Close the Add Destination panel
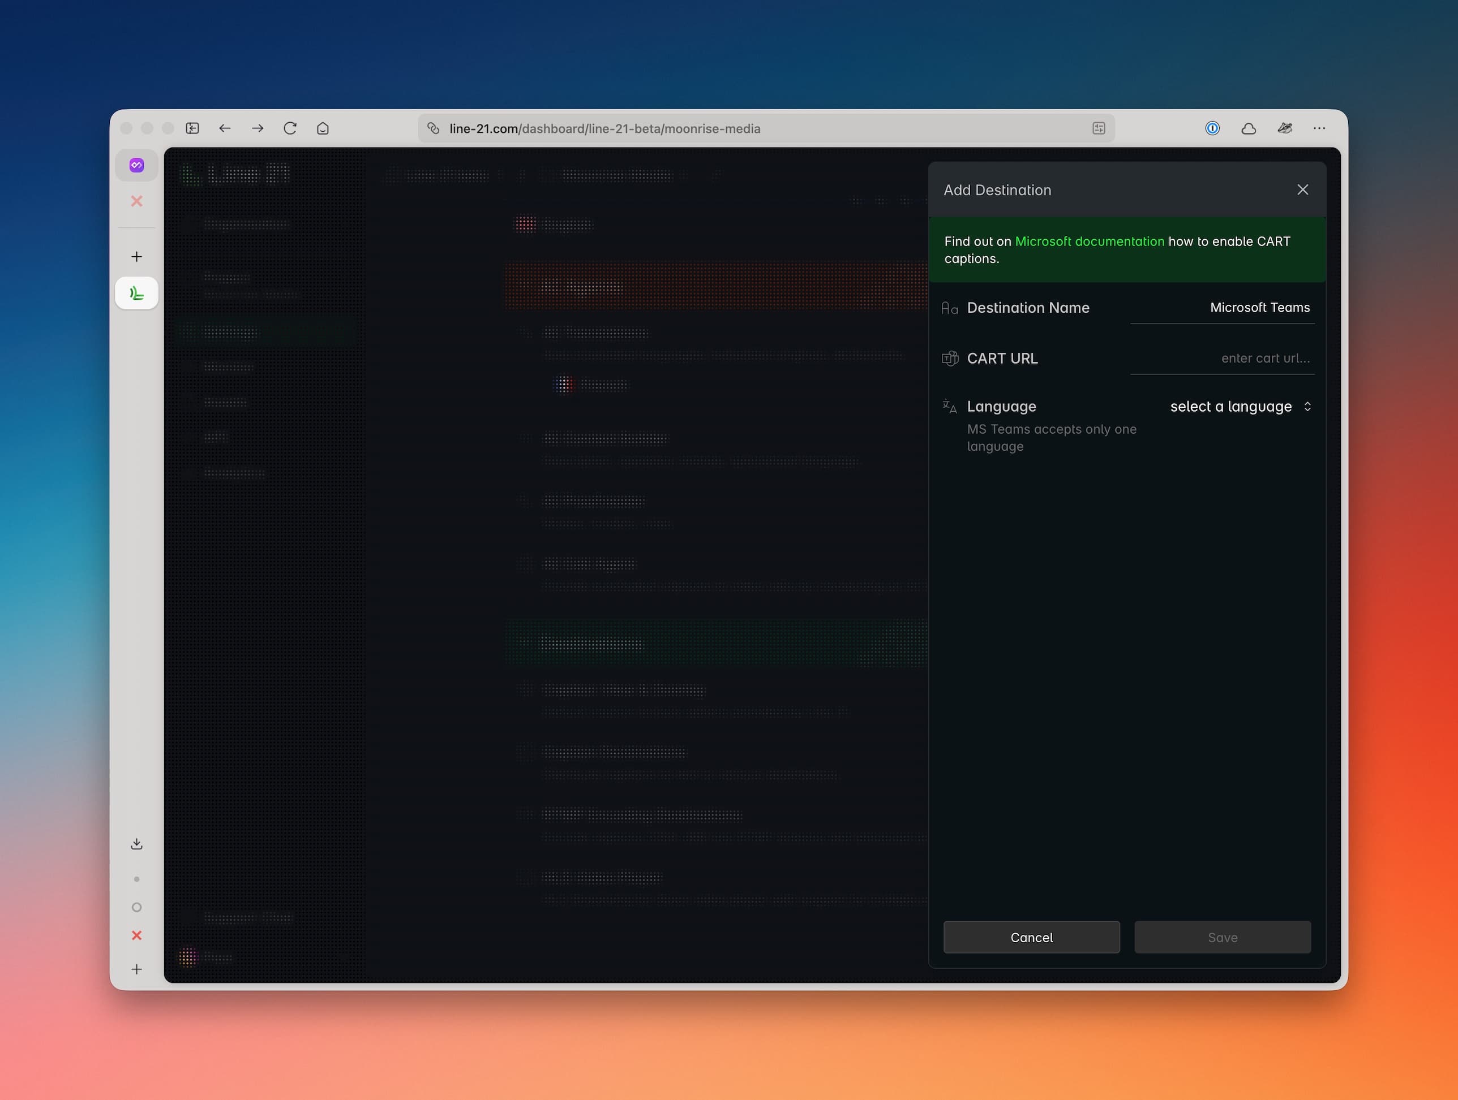The width and height of the screenshot is (1458, 1100). (x=1302, y=189)
